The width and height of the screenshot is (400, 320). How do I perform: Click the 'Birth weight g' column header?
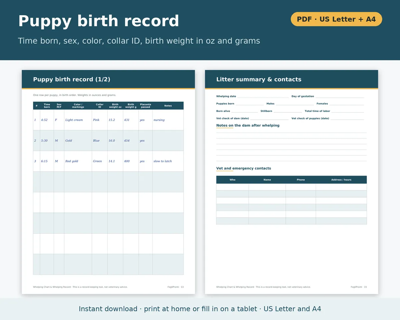click(131, 106)
